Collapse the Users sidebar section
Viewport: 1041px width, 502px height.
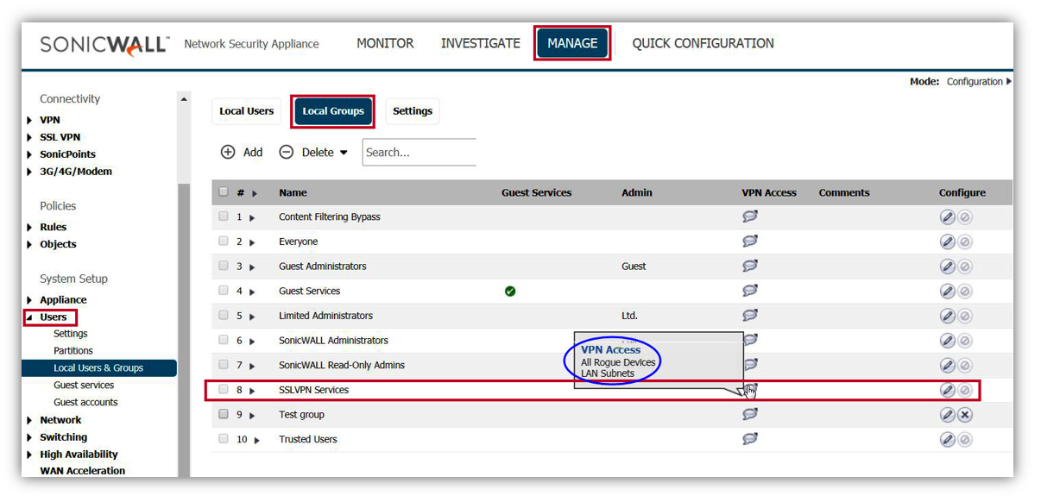pyautogui.click(x=30, y=317)
